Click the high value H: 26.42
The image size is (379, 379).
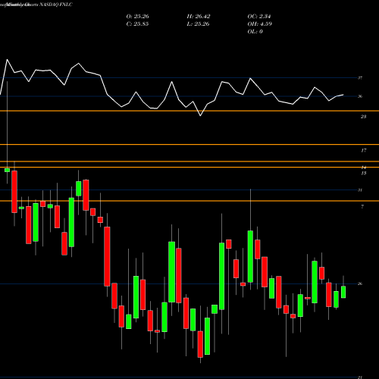tap(199, 17)
